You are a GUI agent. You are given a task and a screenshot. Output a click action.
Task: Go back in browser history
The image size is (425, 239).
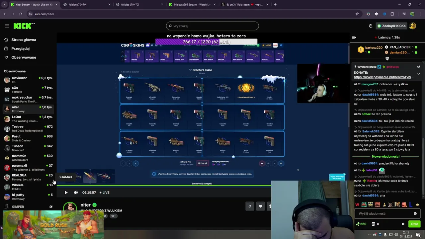pyautogui.click(x=5, y=14)
